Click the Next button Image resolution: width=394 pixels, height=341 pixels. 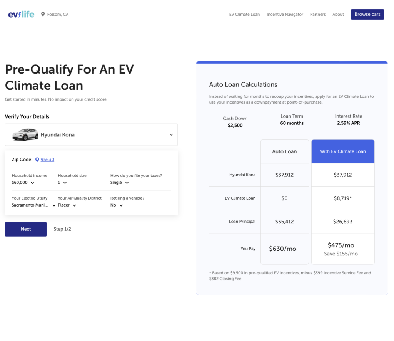pos(26,229)
